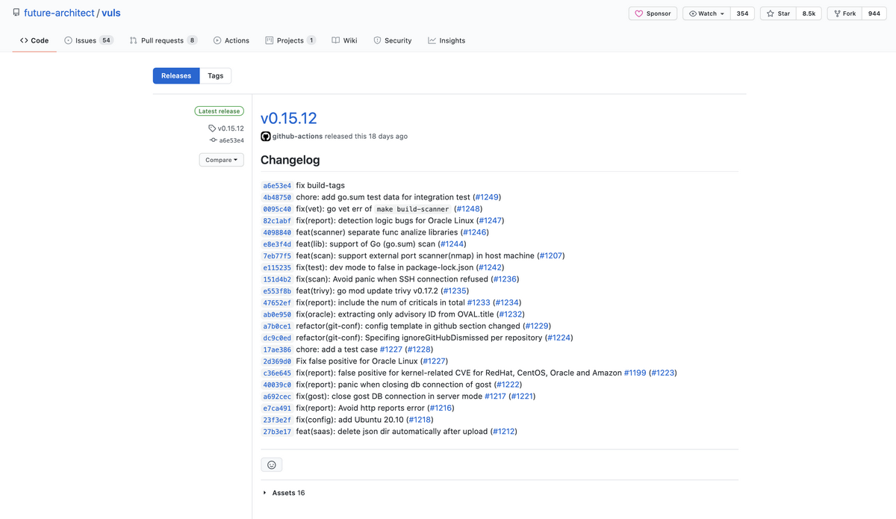Open commit a6e53e4 in the sidebar
This screenshot has width=896, height=519.
[227, 140]
